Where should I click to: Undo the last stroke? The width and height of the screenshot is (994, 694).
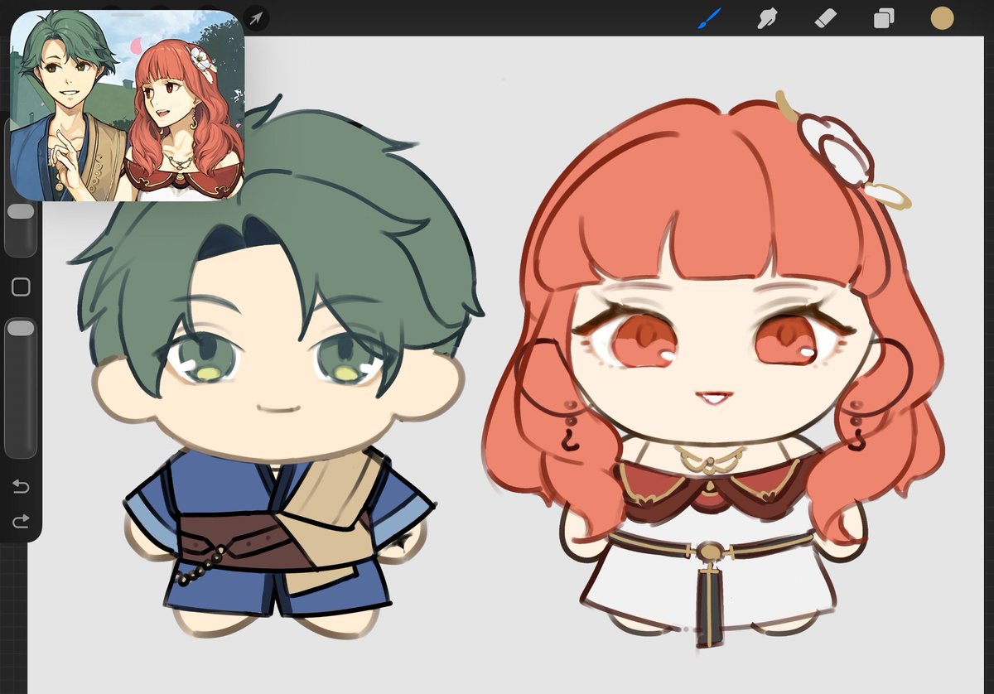21,486
